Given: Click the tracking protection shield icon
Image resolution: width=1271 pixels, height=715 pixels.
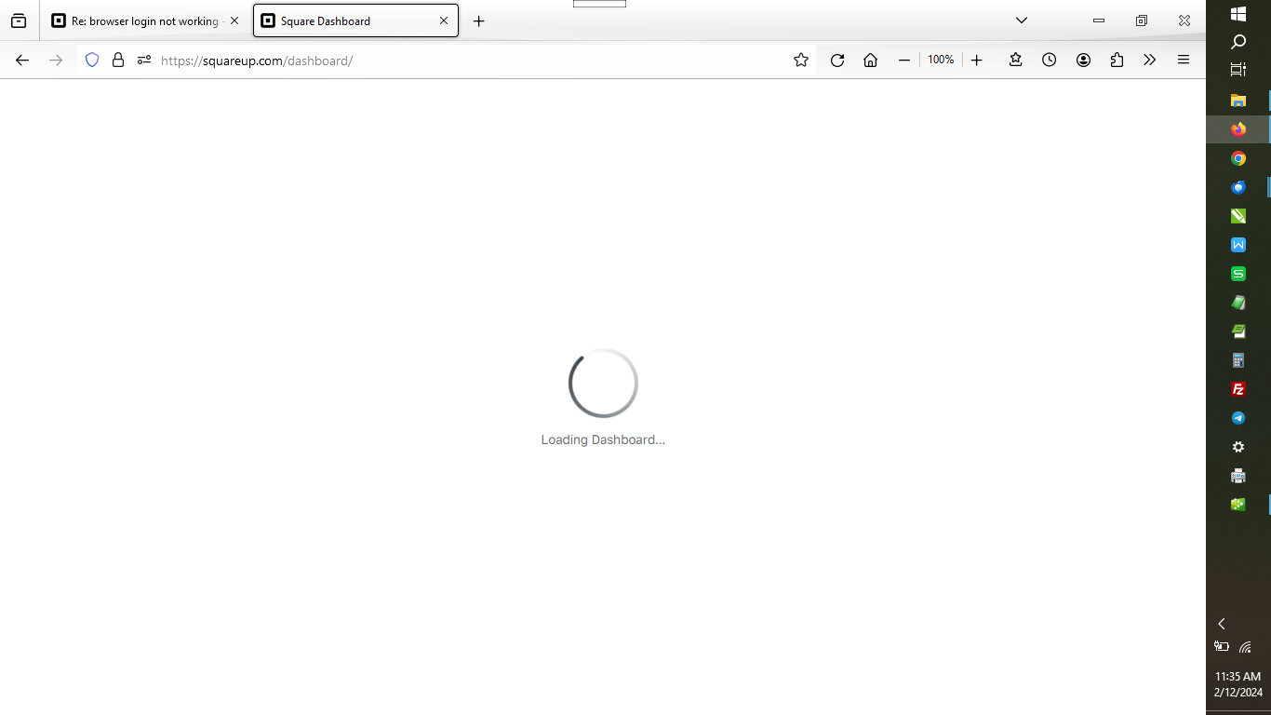Looking at the screenshot, I should pos(92,60).
